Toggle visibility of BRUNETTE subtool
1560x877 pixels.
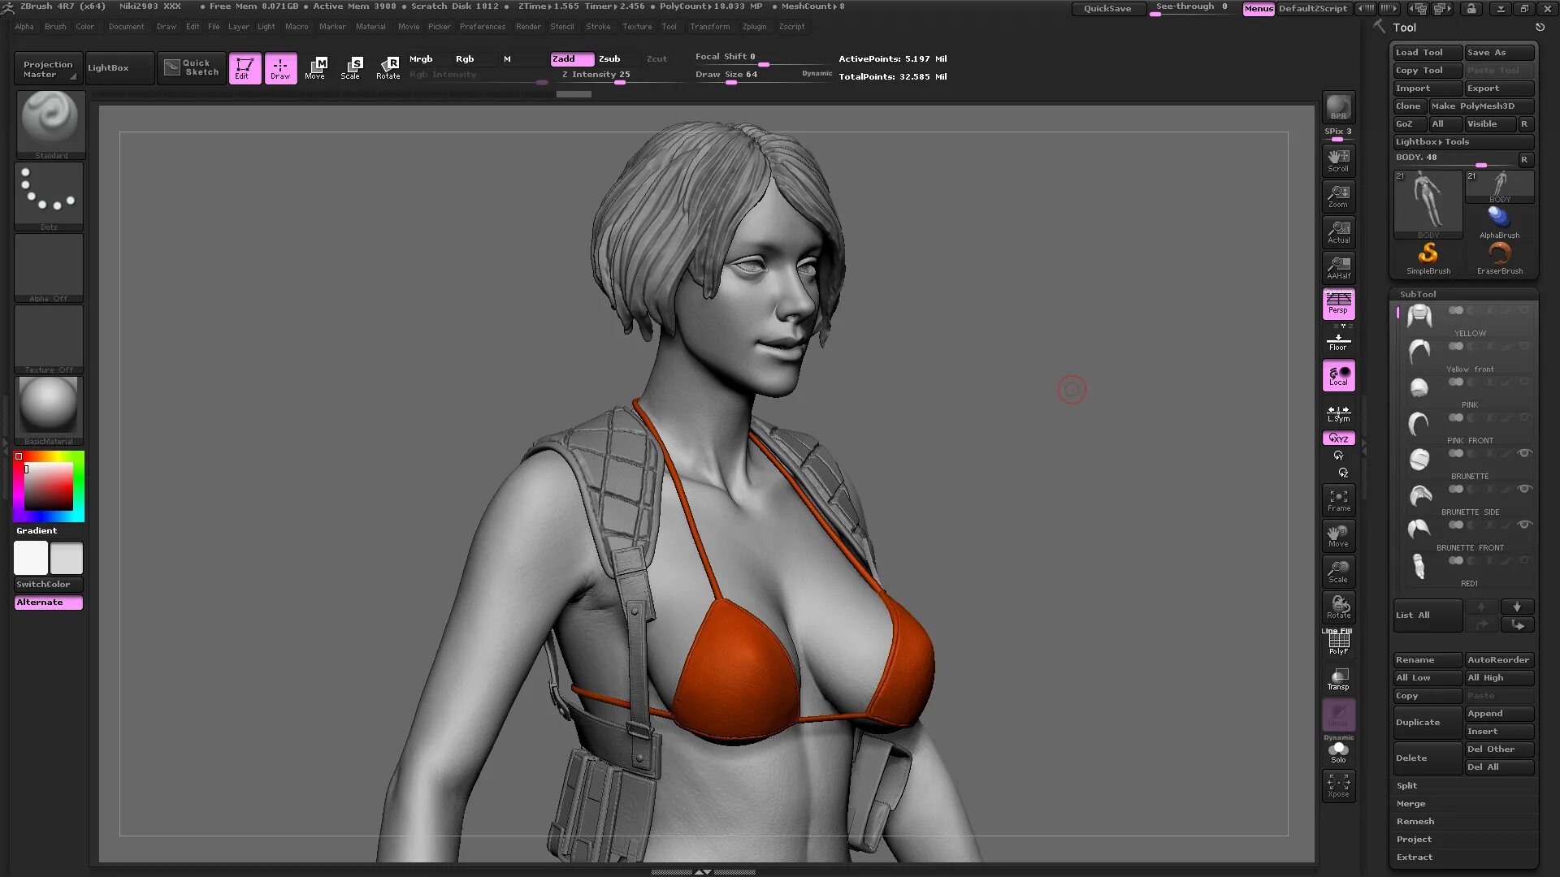click(1524, 453)
